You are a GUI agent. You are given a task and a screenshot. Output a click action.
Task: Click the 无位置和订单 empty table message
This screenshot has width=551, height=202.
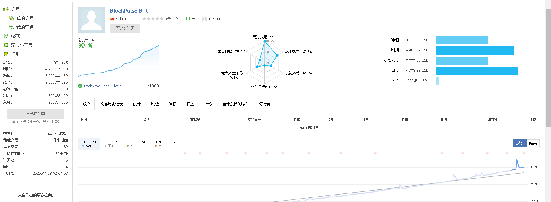point(309,127)
